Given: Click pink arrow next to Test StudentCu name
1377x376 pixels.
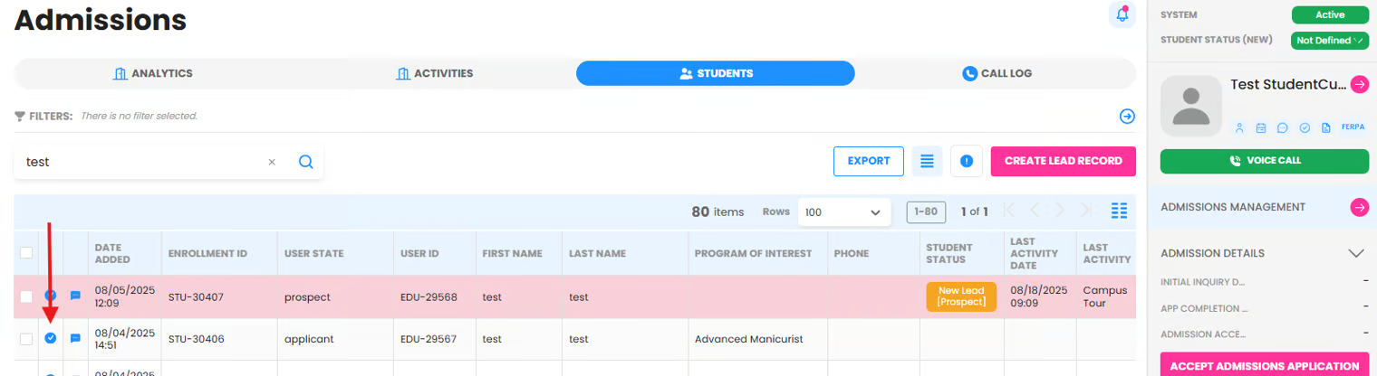Looking at the screenshot, I should (1359, 84).
